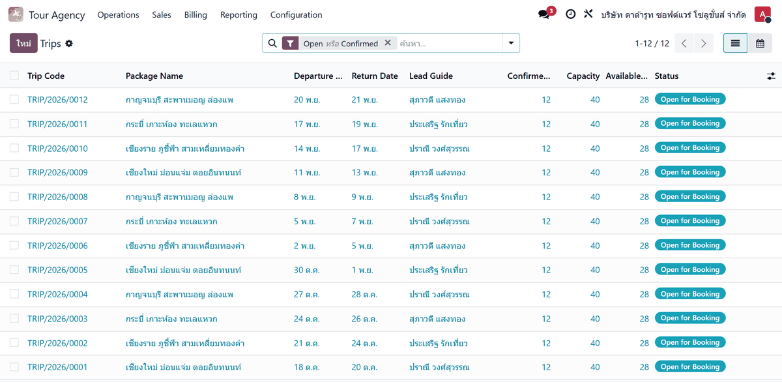Check the TRIP/2026/0009 row checkbox
This screenshot has height=382, width=782.
pos(14,173)
